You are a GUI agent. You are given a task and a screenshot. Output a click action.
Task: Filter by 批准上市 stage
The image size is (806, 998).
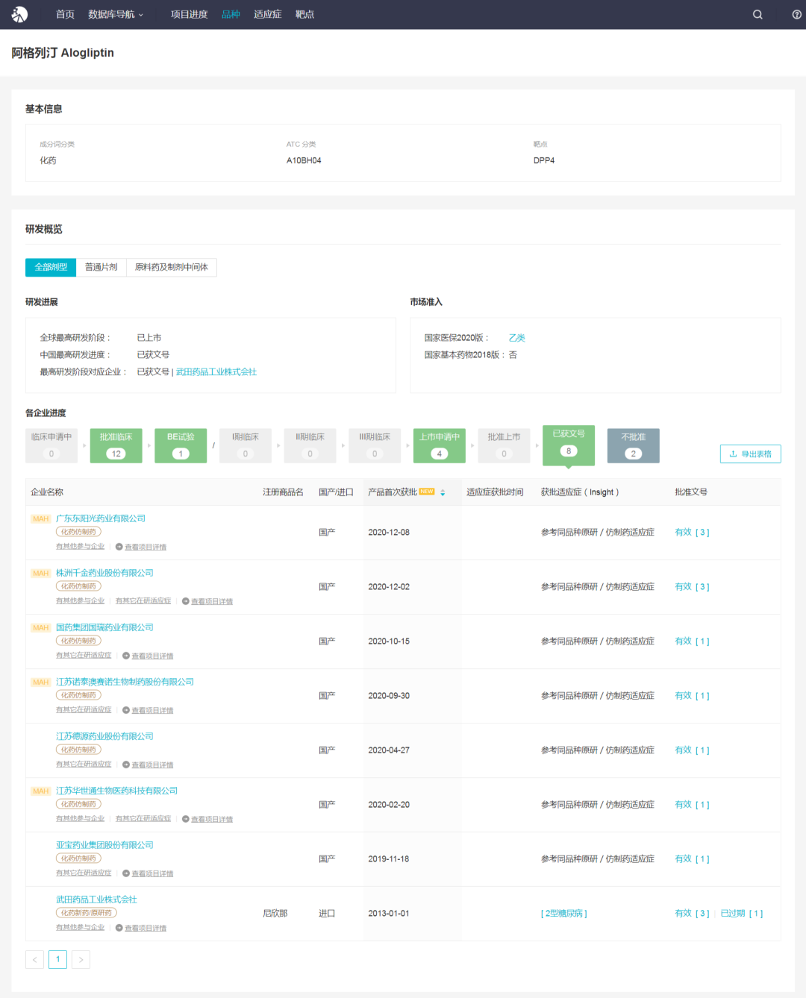coord(504,445)
